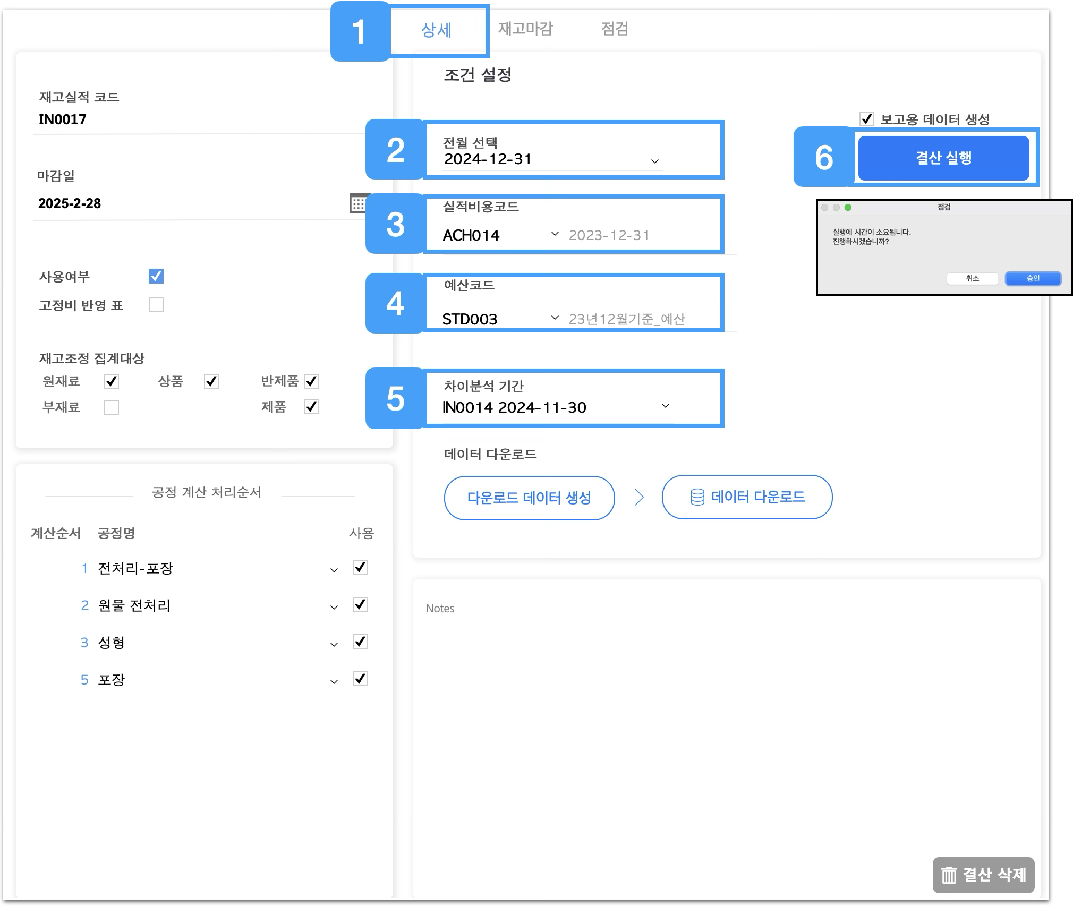The height and width of the screenshot is (906, 1073).
Task: Switch to the 재고마감 tab
Action: coord(525,29)
